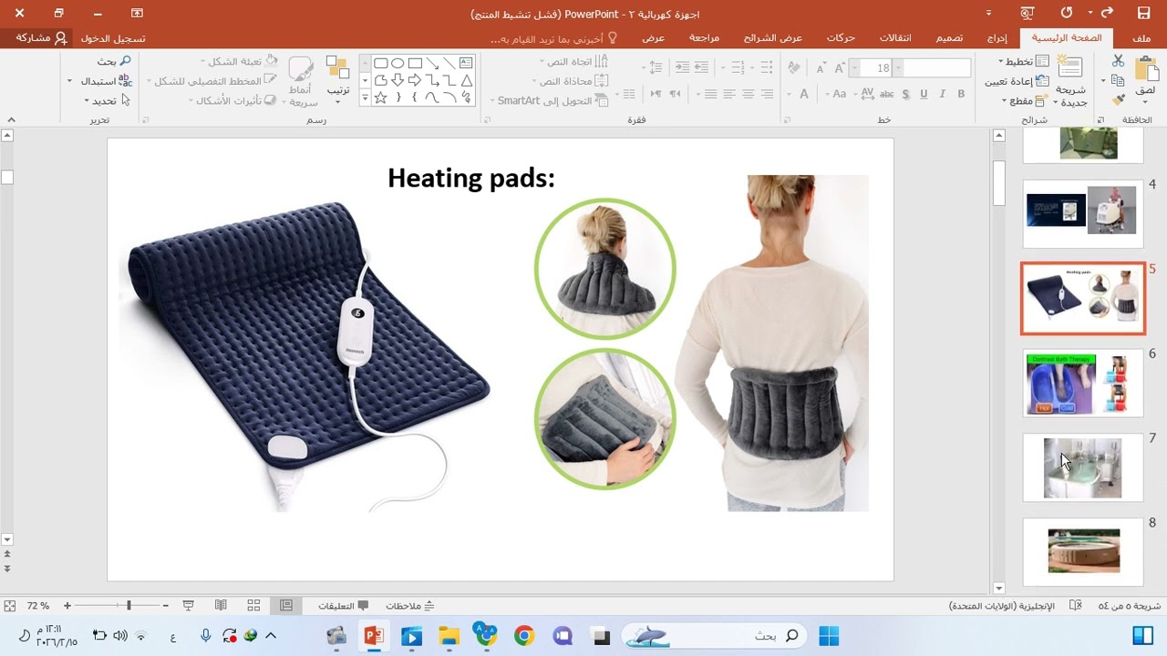This screenshot has height=656, width=1167.
Task: Click the Line Spacing icon
Action: coord(654,68)
